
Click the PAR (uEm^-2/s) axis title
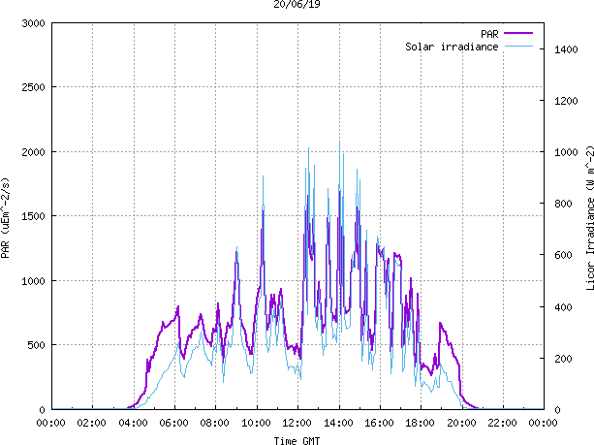pyautogui.click(x=5, y=218)
